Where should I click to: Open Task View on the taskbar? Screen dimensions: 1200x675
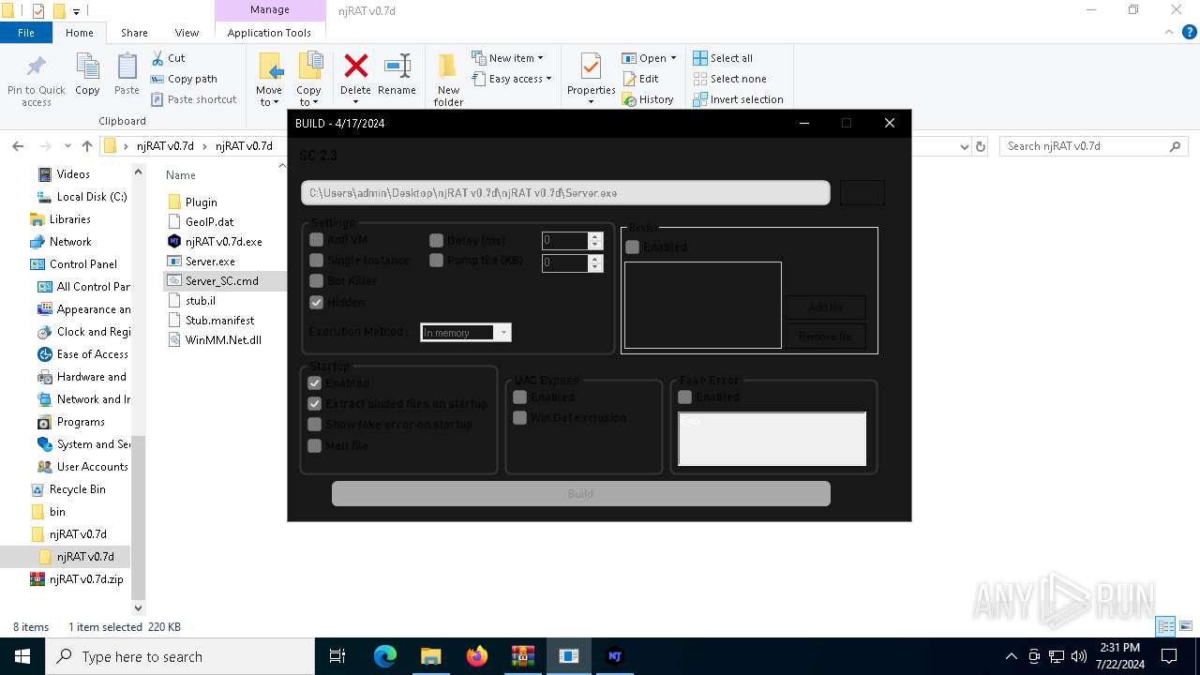click(337, 656)
